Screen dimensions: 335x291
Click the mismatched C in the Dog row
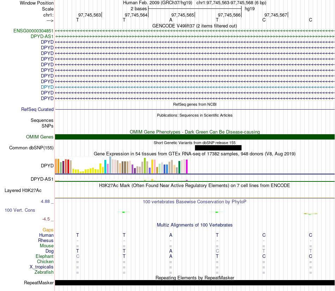(217, 251)
